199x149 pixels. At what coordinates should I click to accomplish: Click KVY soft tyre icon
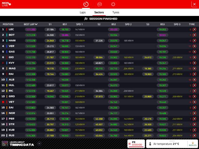pyautogui.click(x=194, y=63)
